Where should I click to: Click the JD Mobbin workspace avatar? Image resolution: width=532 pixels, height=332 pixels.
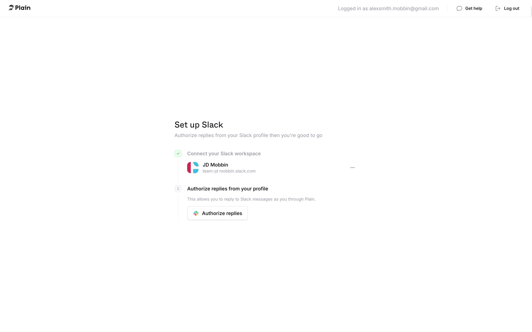(193, 168)
